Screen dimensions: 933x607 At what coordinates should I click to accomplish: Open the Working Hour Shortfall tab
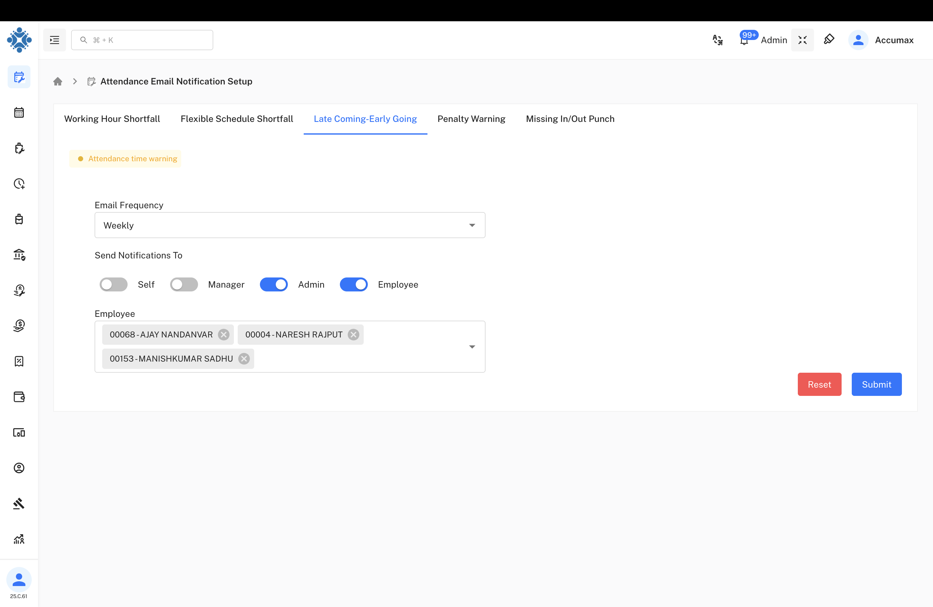pyautogui.click(x=112, y=119)
